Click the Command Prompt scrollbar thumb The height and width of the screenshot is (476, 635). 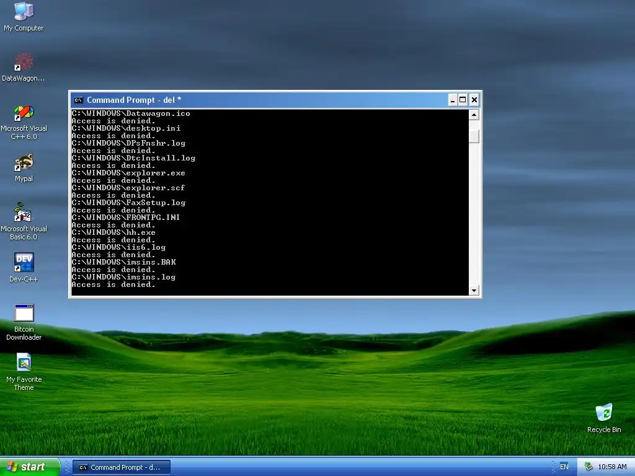[474, 136]
